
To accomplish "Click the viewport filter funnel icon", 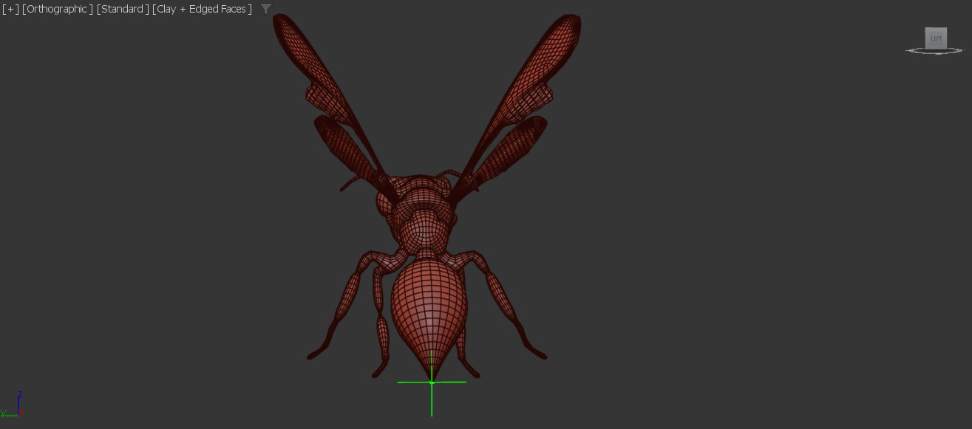I will pos(266,9).
